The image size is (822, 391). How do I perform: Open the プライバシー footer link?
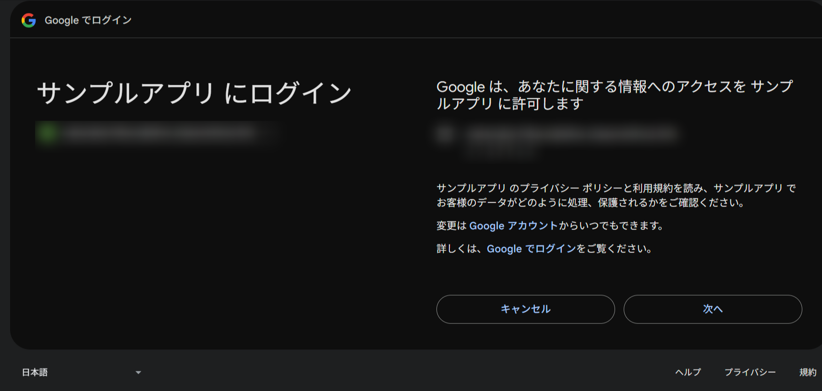(750, 372)
